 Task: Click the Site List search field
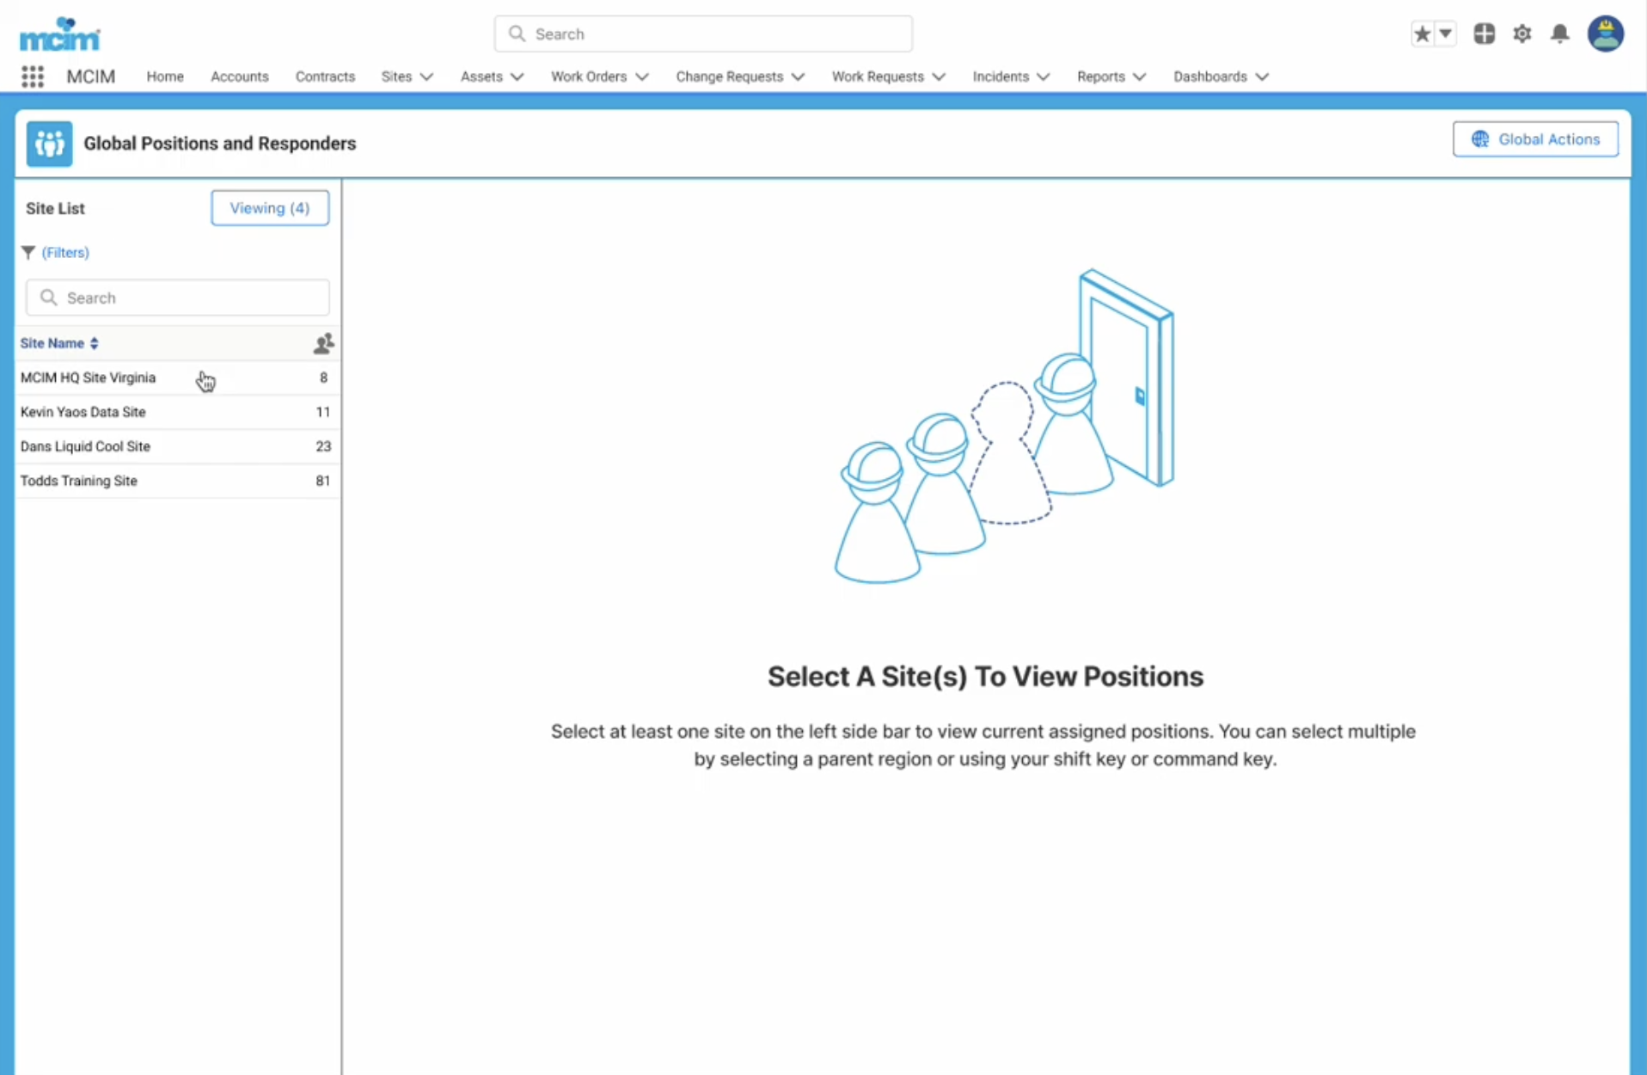[x=177, y=298]
